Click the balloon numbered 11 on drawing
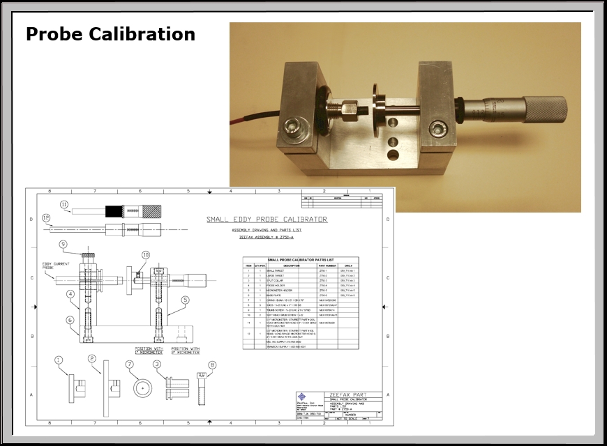607x446 pixels. (64, 205)
